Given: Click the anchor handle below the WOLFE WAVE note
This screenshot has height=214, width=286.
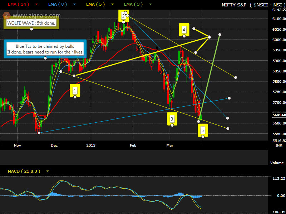Looking at the screenshot, I should pos(31,29).
